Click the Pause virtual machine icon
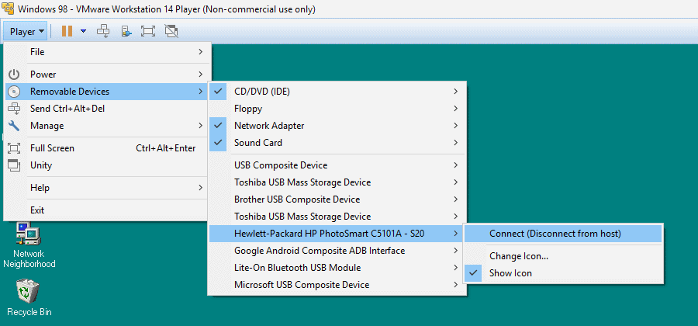The image size is (698, 326). [67, 31]
